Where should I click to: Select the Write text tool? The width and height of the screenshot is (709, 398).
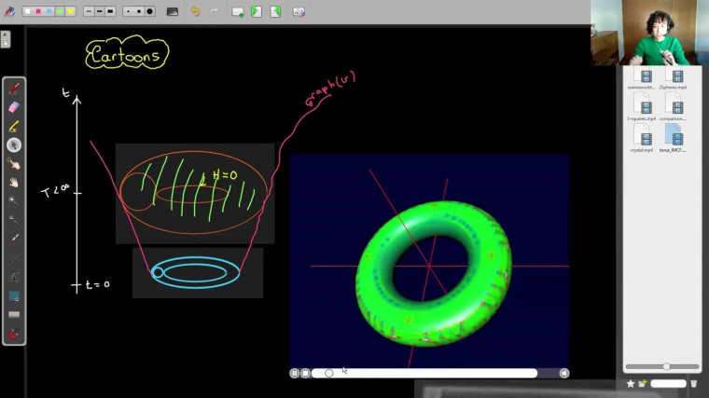(14, 277)
